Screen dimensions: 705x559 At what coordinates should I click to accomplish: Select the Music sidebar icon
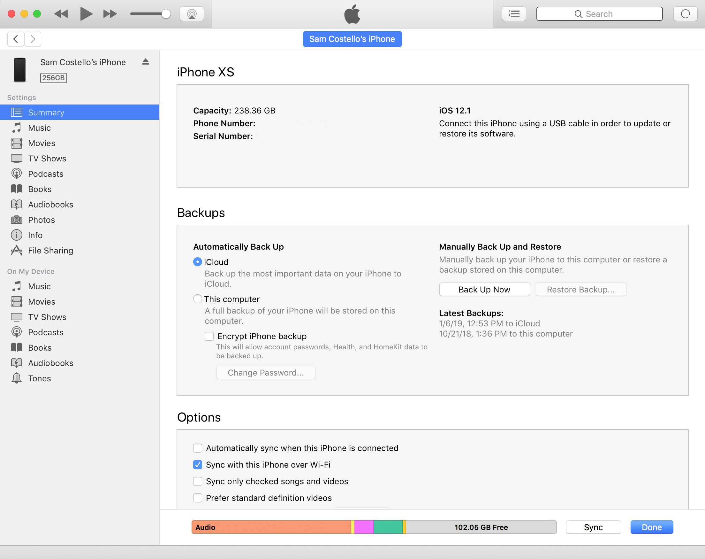click(x=17, y=127)
